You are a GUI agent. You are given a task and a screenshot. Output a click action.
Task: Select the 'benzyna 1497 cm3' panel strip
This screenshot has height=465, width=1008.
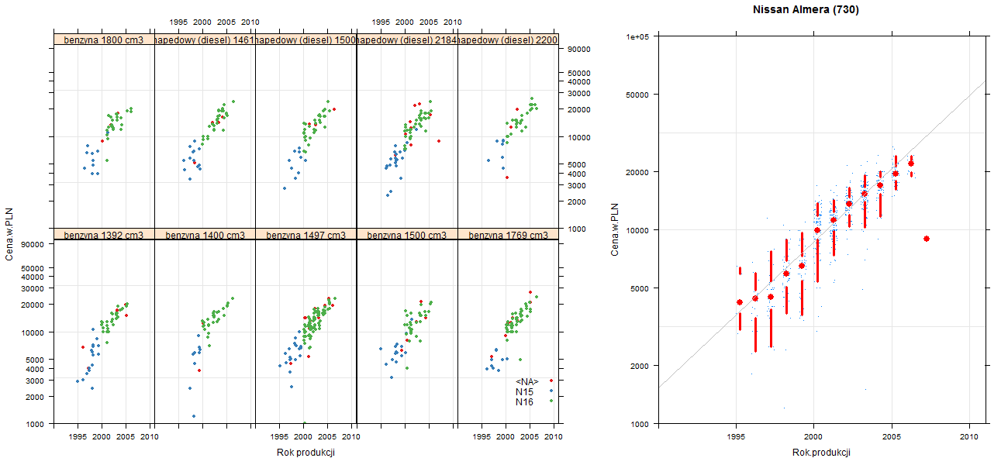(306, 234)
